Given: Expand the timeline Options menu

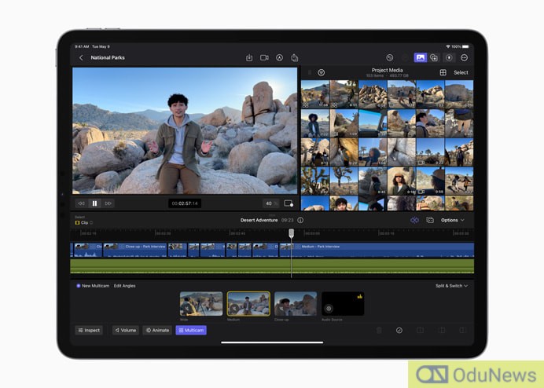Looking at the screenshot, I should click(452, 220).
